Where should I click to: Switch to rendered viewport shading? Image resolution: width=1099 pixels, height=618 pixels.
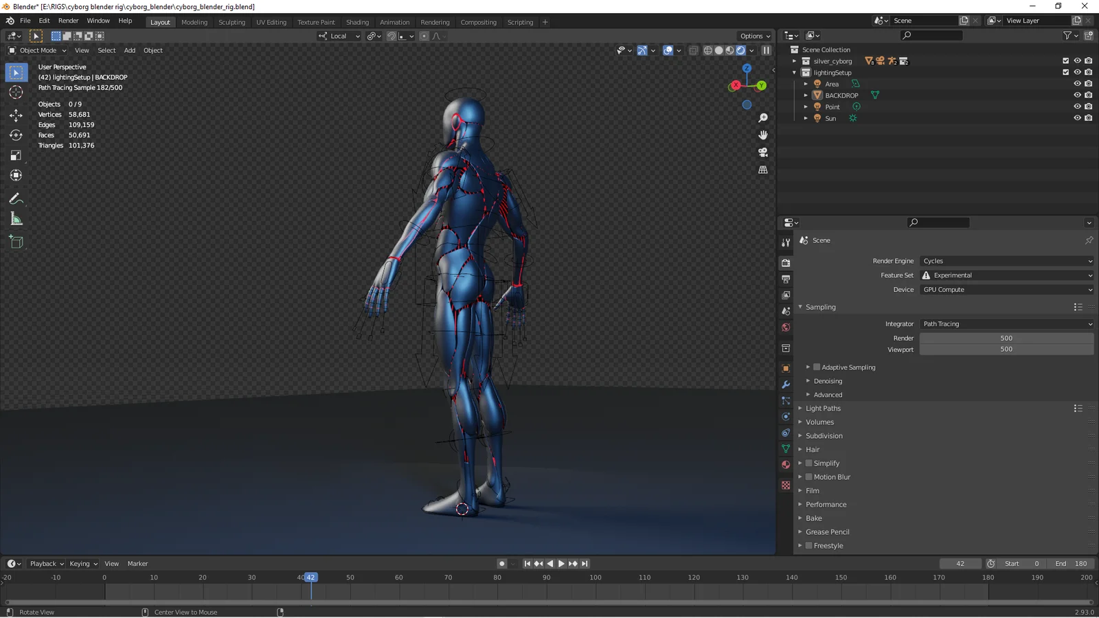tap(741, 50)
